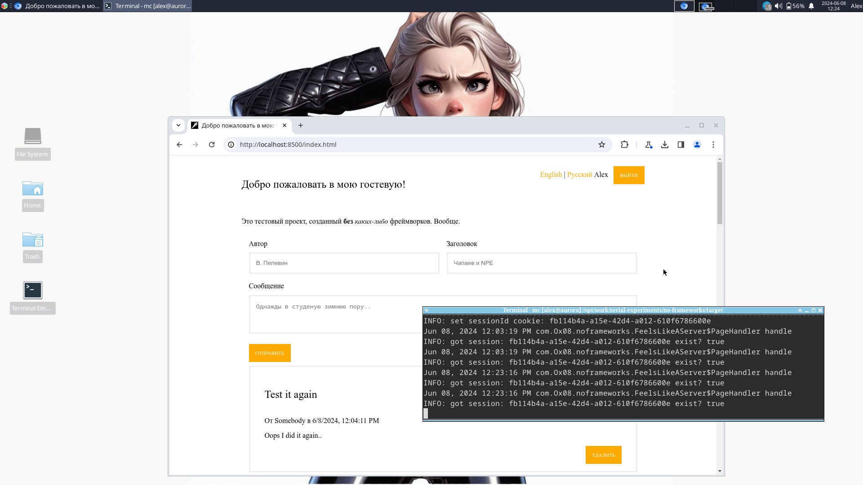Open the Chrome profile avatar
The height and width of the screenshot is (485, 863).
click(697, 145)
